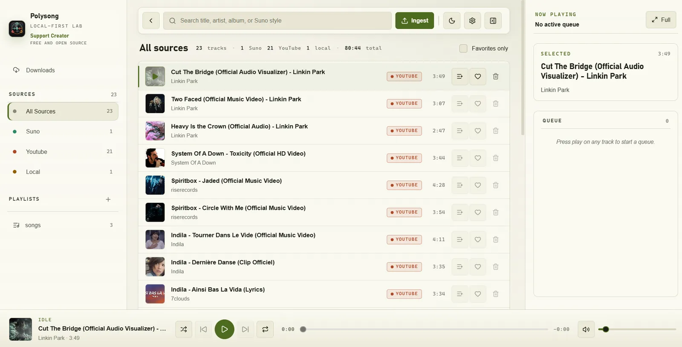Screen dimensions: 682x347
Task: Open the songs playlist
Action: (x=63, y=225)
